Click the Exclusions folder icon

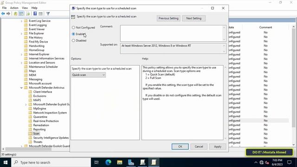(30, 96)
